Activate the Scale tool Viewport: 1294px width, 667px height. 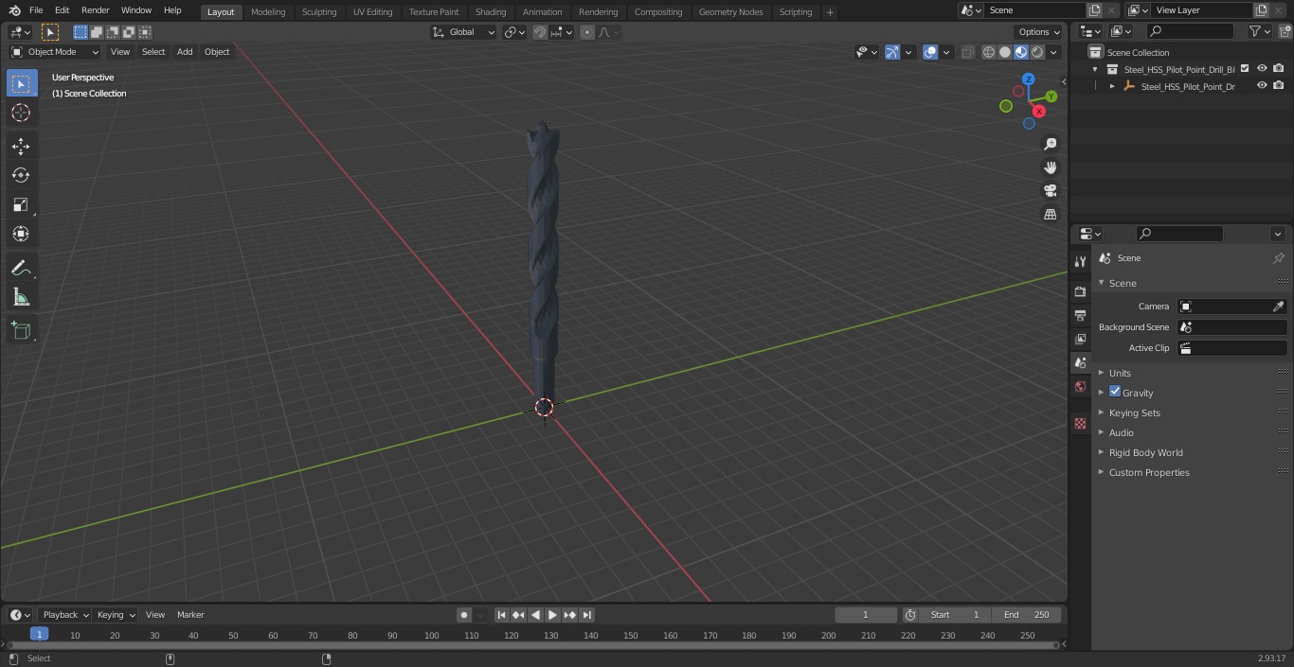click(21, 204)
